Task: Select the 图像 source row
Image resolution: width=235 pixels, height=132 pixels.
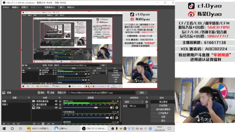Action: click(47, 108)
